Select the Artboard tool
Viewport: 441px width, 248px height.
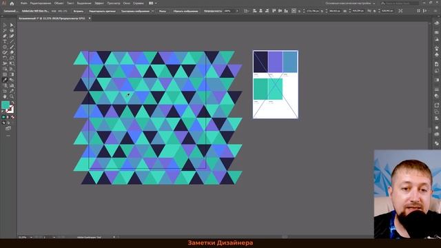point(5,91)
